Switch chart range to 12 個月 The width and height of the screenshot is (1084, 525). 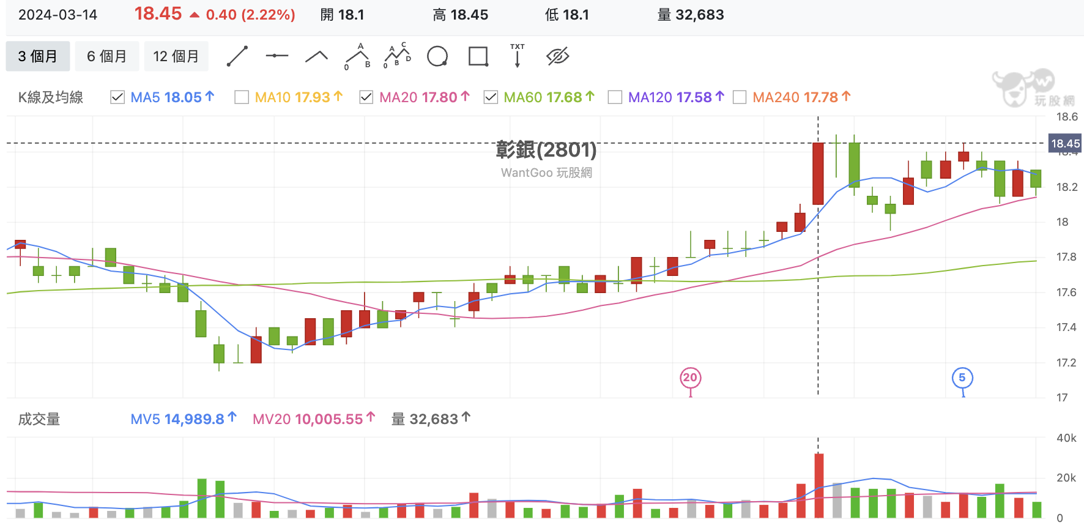(x=176, y=56)
